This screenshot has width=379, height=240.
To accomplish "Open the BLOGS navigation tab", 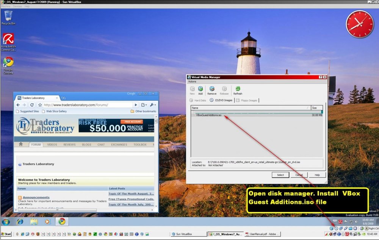I will click(x=86, y=145).
